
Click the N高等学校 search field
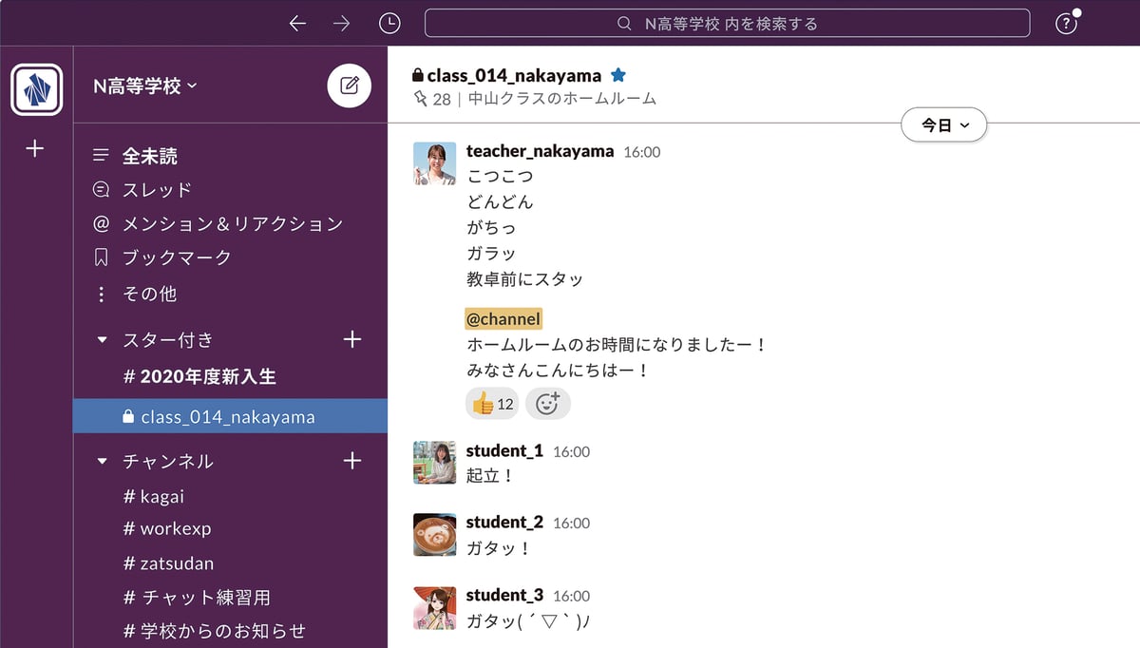[x=727, y=24]
